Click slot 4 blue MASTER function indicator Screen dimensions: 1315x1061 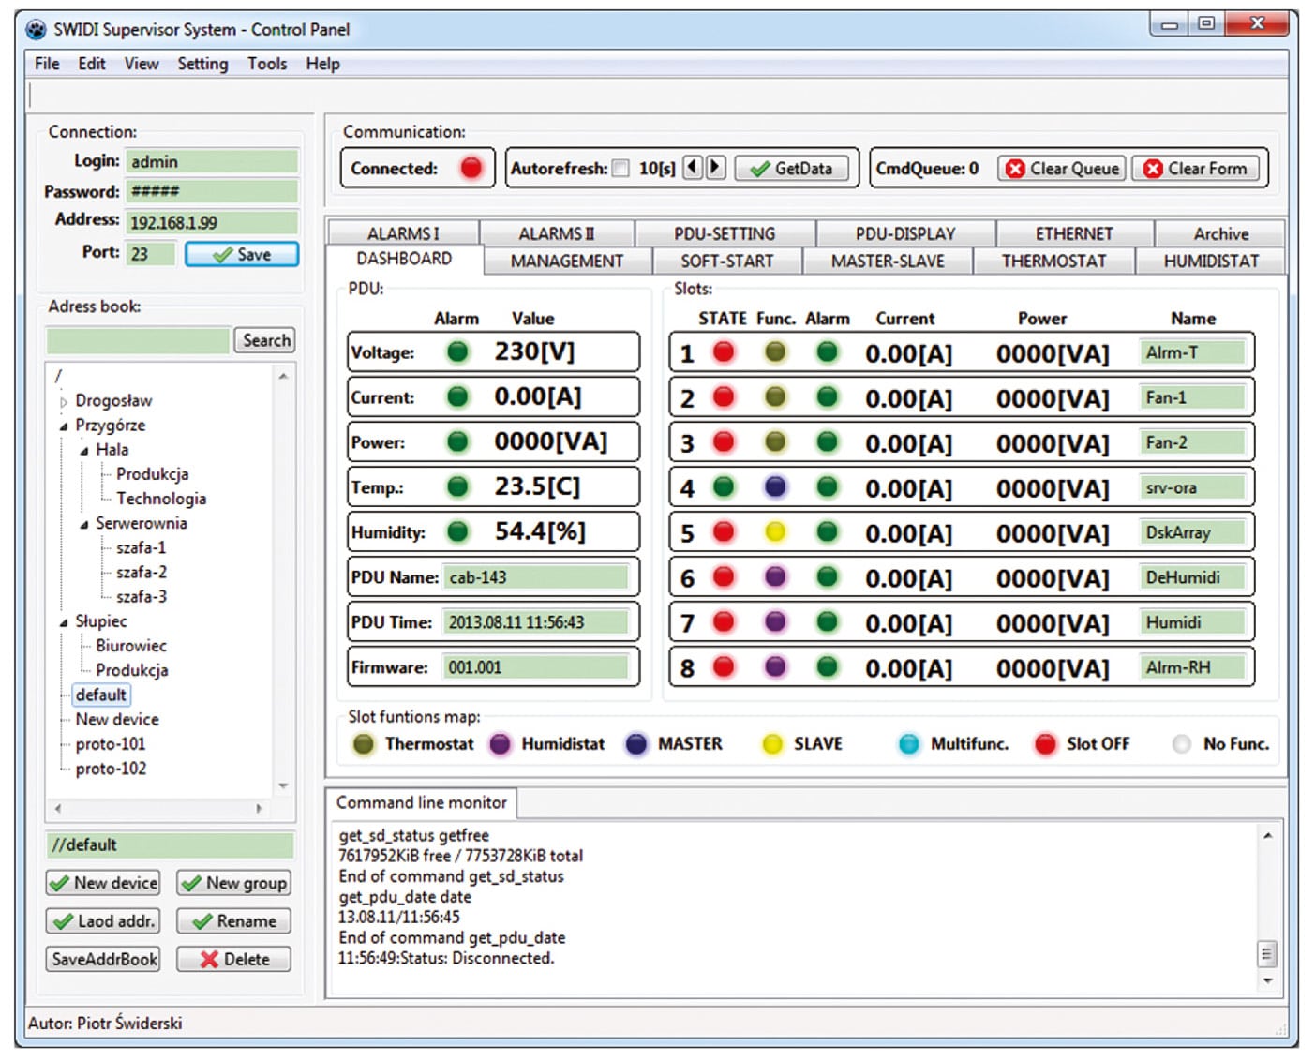775,487
